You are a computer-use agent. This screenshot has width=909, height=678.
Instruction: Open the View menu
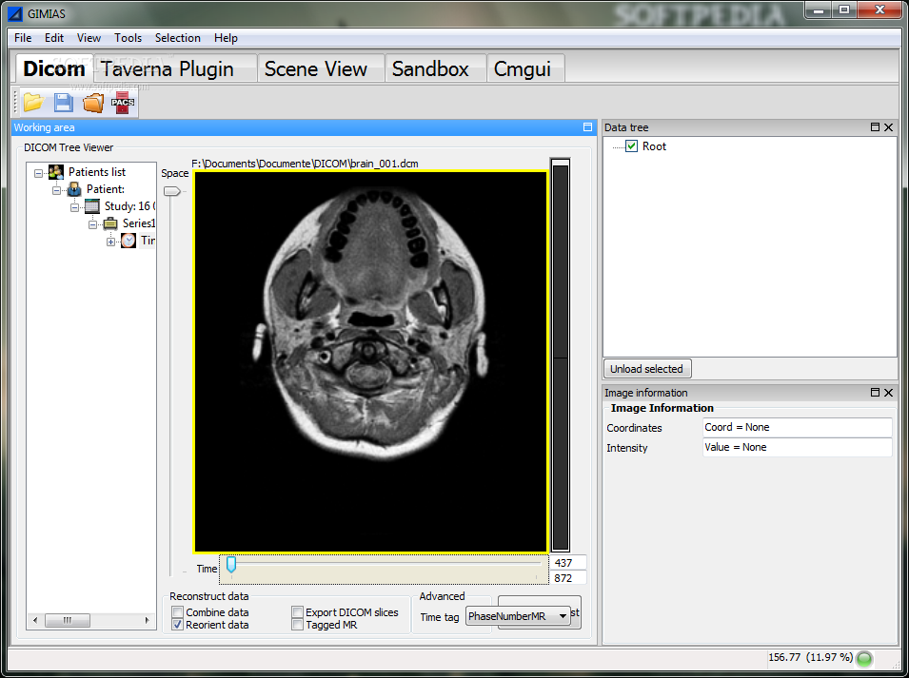coord(89,38)
